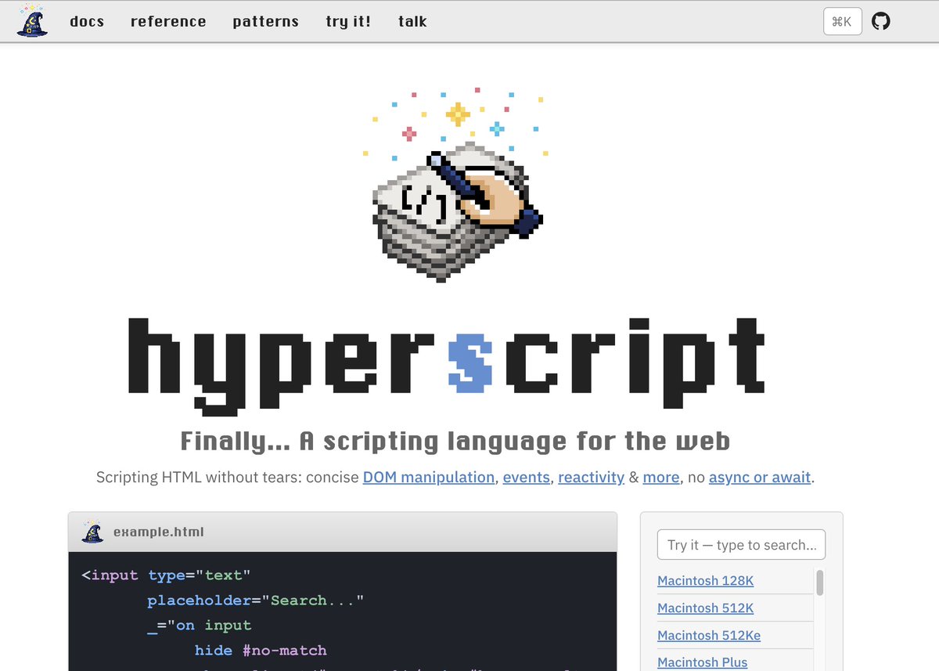Click the wizard hat icon beside example.html
Screen dimensions: 939x671
coord(92,532)
